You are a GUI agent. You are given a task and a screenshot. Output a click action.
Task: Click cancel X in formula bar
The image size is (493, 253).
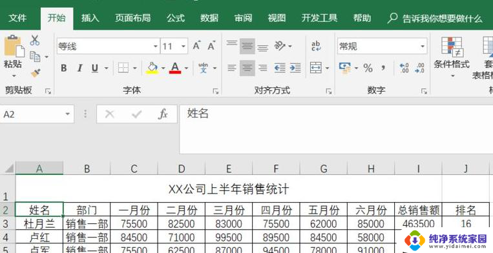(109, 114)
